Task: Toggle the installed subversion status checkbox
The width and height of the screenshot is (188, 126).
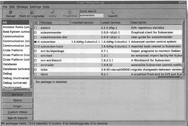Action: click(x=35, y=42)
